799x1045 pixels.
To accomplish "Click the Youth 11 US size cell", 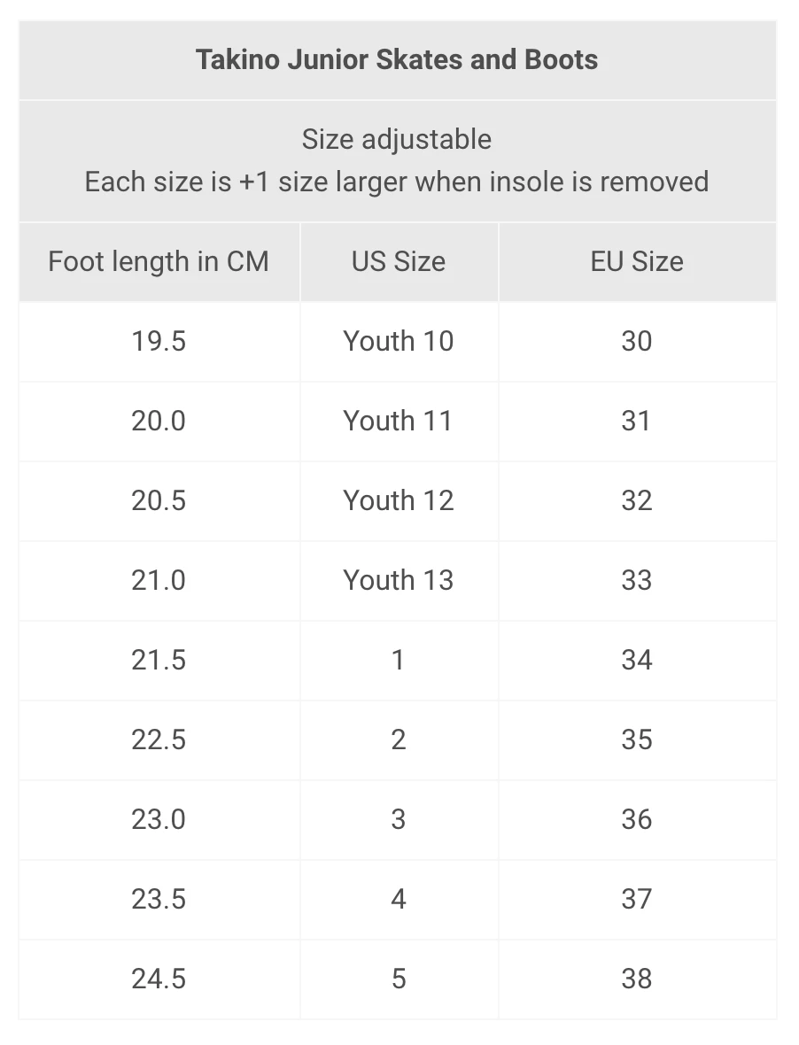I will pyautogui.click(x=399, y=421).
